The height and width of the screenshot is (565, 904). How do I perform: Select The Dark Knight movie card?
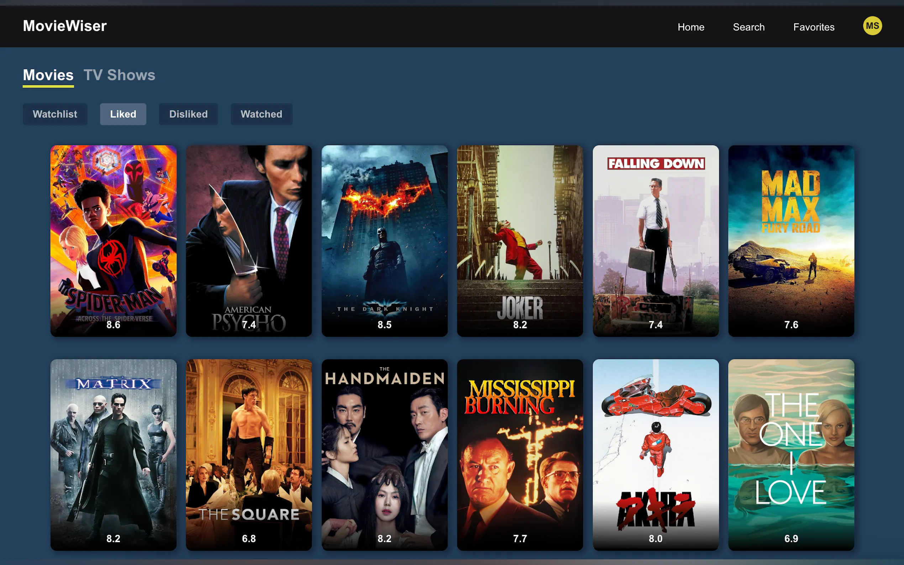coord(384,241)
